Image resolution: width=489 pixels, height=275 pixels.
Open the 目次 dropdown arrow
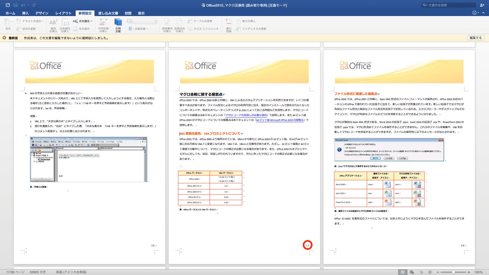pyautogui.click(x=13, y=21)
